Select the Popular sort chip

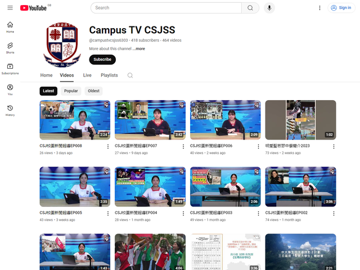71,91
